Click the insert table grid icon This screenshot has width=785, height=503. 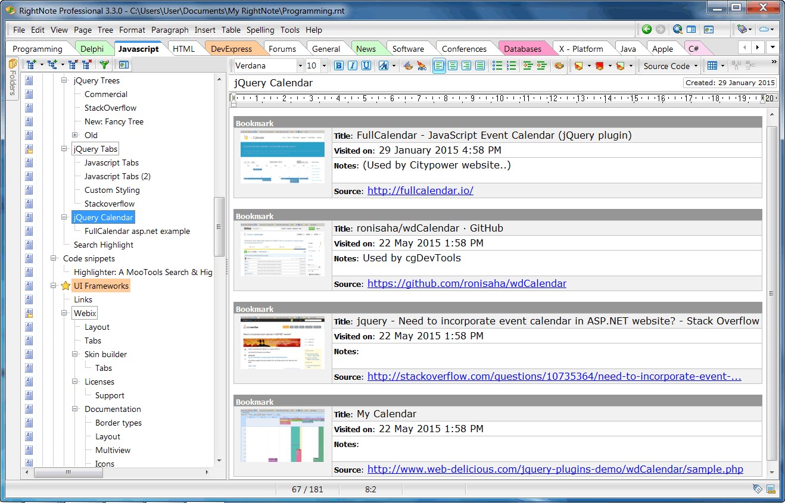tap(712, 66)
